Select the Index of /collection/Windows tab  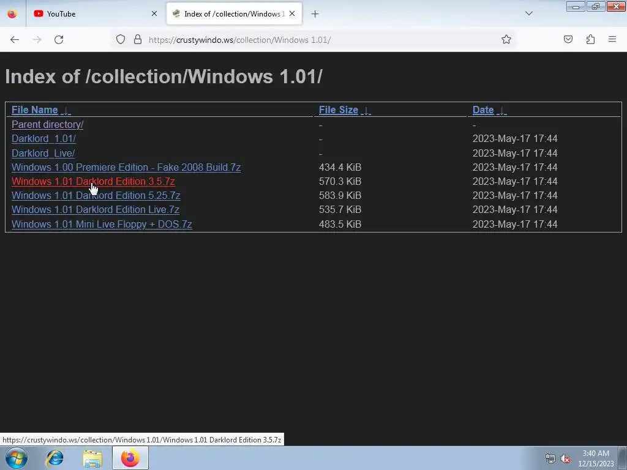click(234, 13)
